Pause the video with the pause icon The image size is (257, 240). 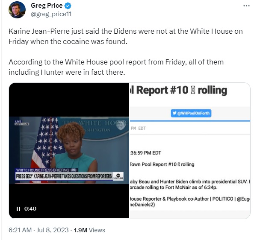(x=18, y=209)
